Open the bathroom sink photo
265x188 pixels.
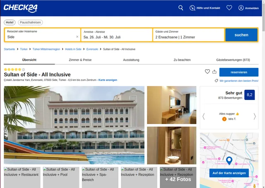coord(171,145)
